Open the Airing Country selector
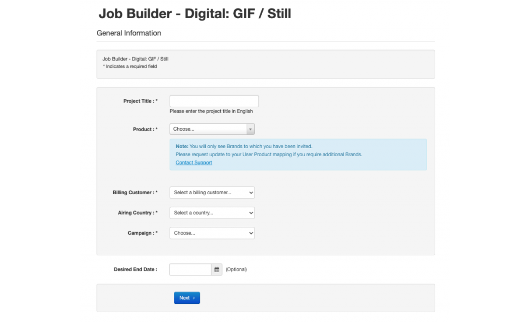516x322 pixels. tap(212, 213)
